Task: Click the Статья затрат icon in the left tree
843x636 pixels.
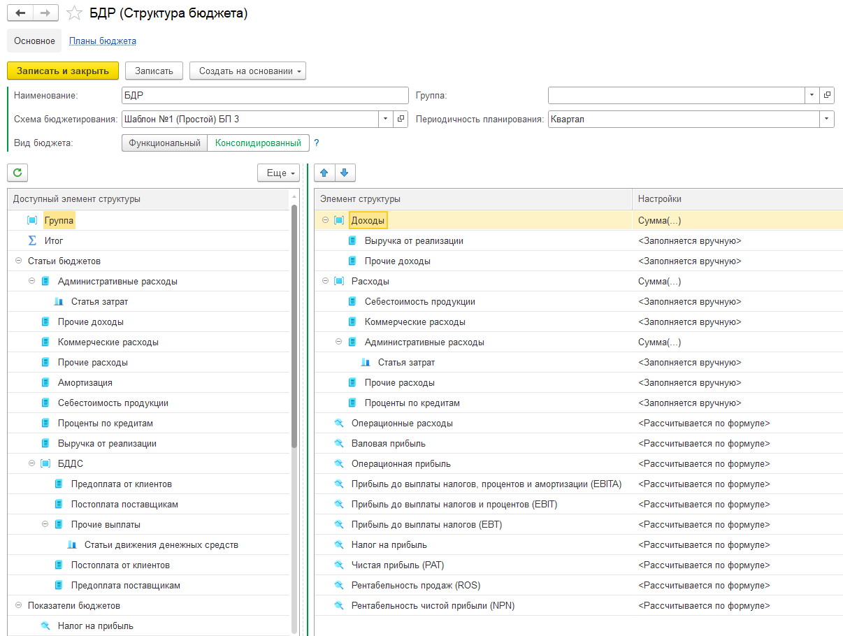Action: [59, 302]
